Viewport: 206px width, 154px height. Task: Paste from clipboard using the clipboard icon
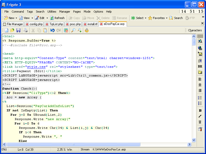[x=45, y=30]
